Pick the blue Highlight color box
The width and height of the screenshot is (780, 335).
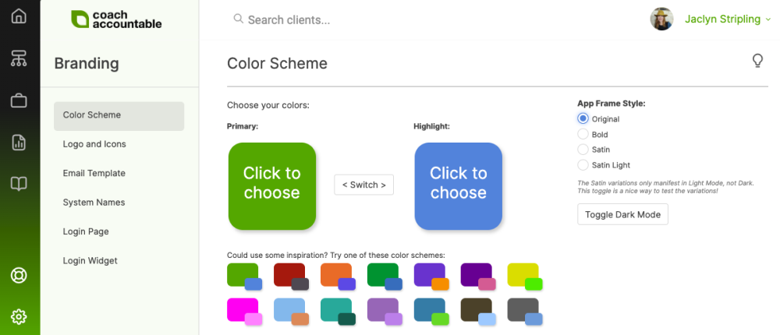point(458,186)
